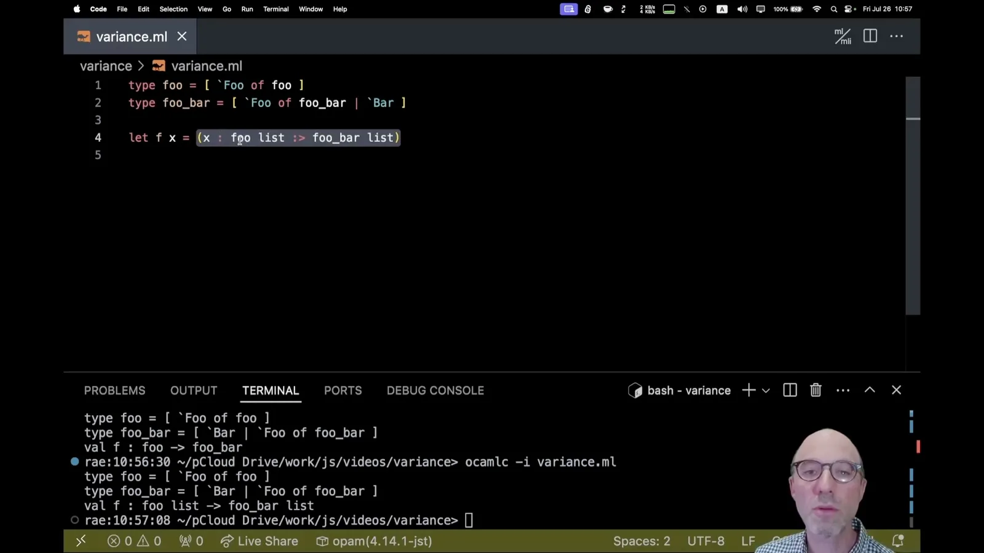Open the DEBUG CONSOLE tab

coord(435,391)
